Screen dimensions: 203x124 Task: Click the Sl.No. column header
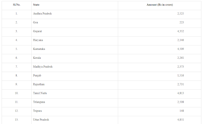click(16, 5)
